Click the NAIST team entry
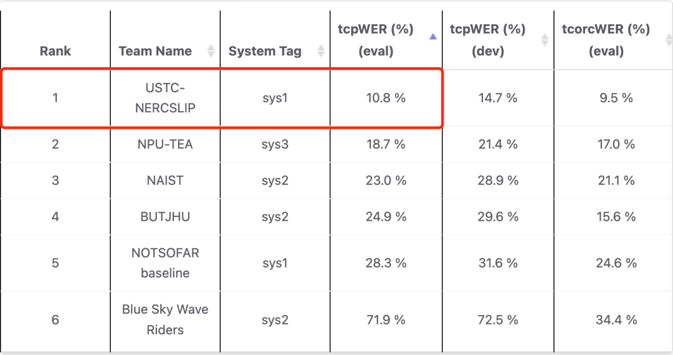Image resolution: width=673 pixels, height=355 pixels. tap(165, 180)
